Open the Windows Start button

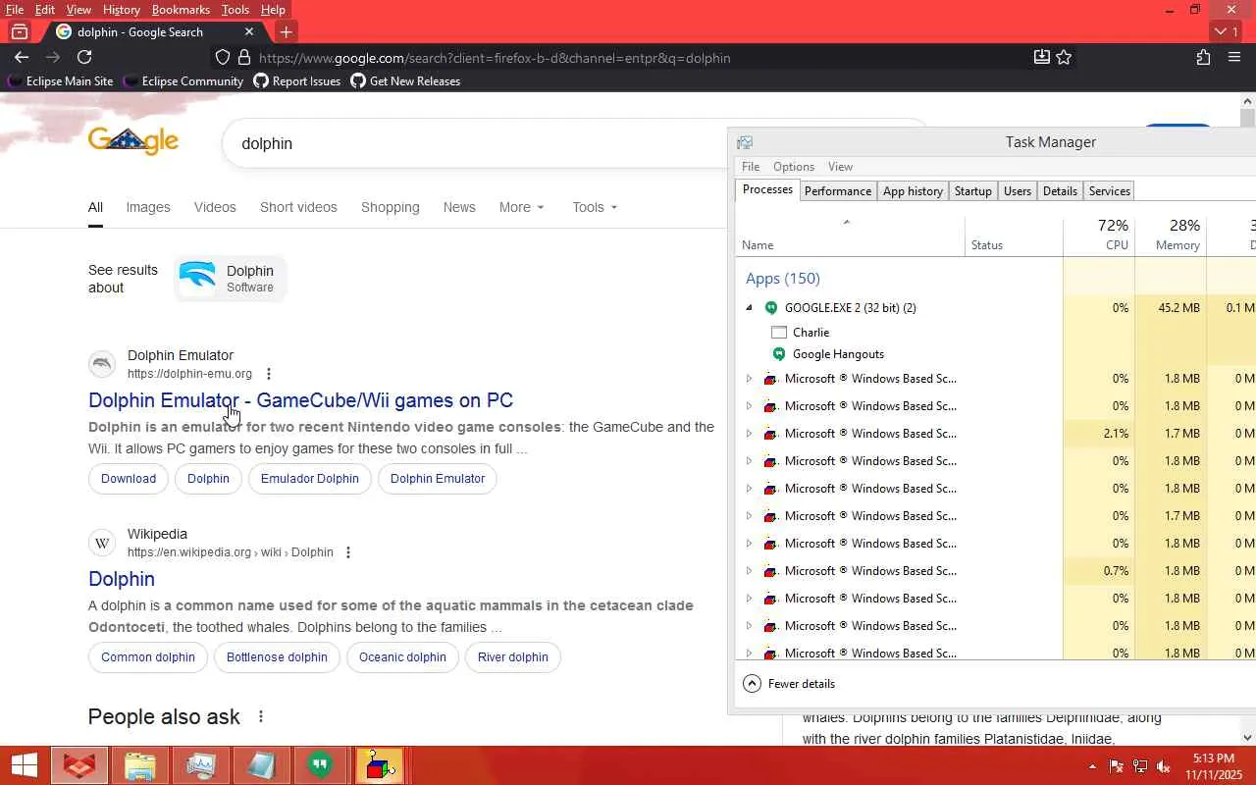(x=24, y=765)
